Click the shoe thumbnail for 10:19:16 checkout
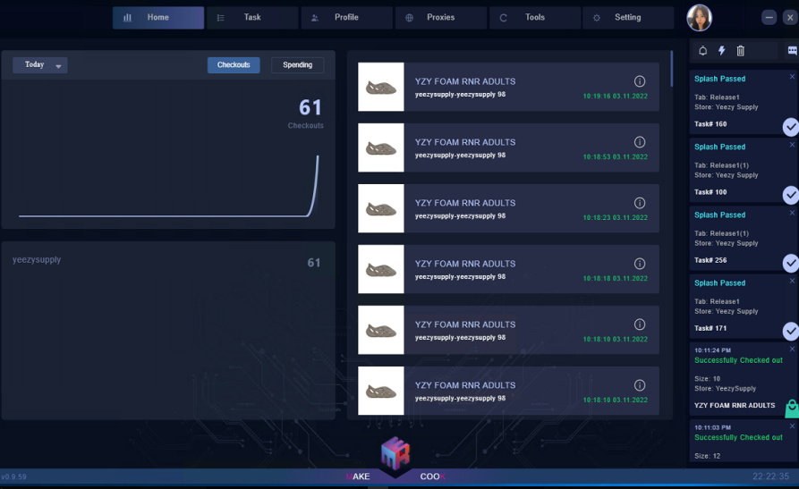Image resolution: width=799 pixels, height=489 pixels. tap(381, 87)
